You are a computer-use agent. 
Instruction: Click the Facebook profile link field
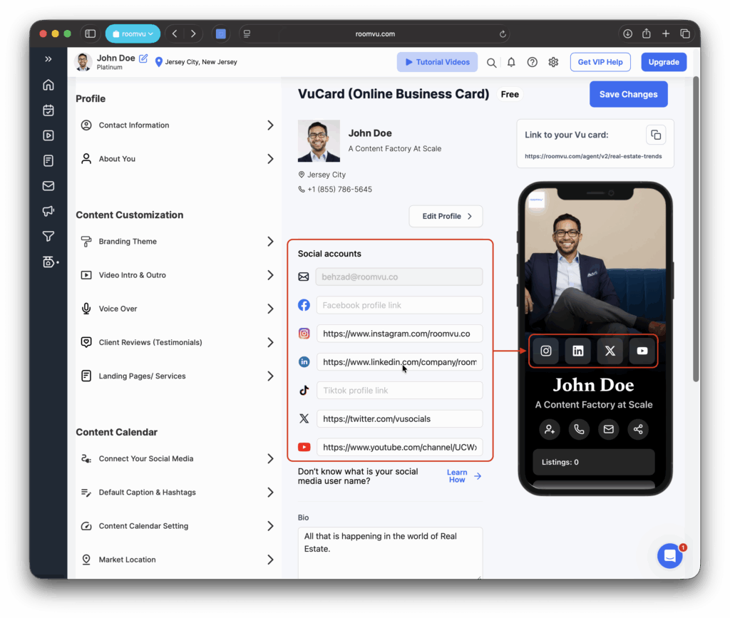tap(399, 305)
